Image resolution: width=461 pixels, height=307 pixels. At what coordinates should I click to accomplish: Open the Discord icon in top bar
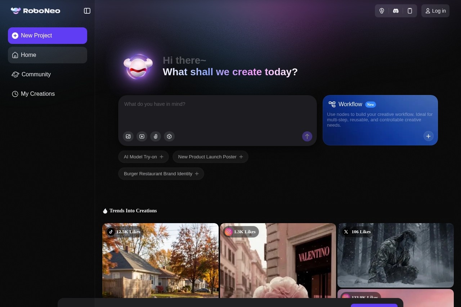coord(396,11)
